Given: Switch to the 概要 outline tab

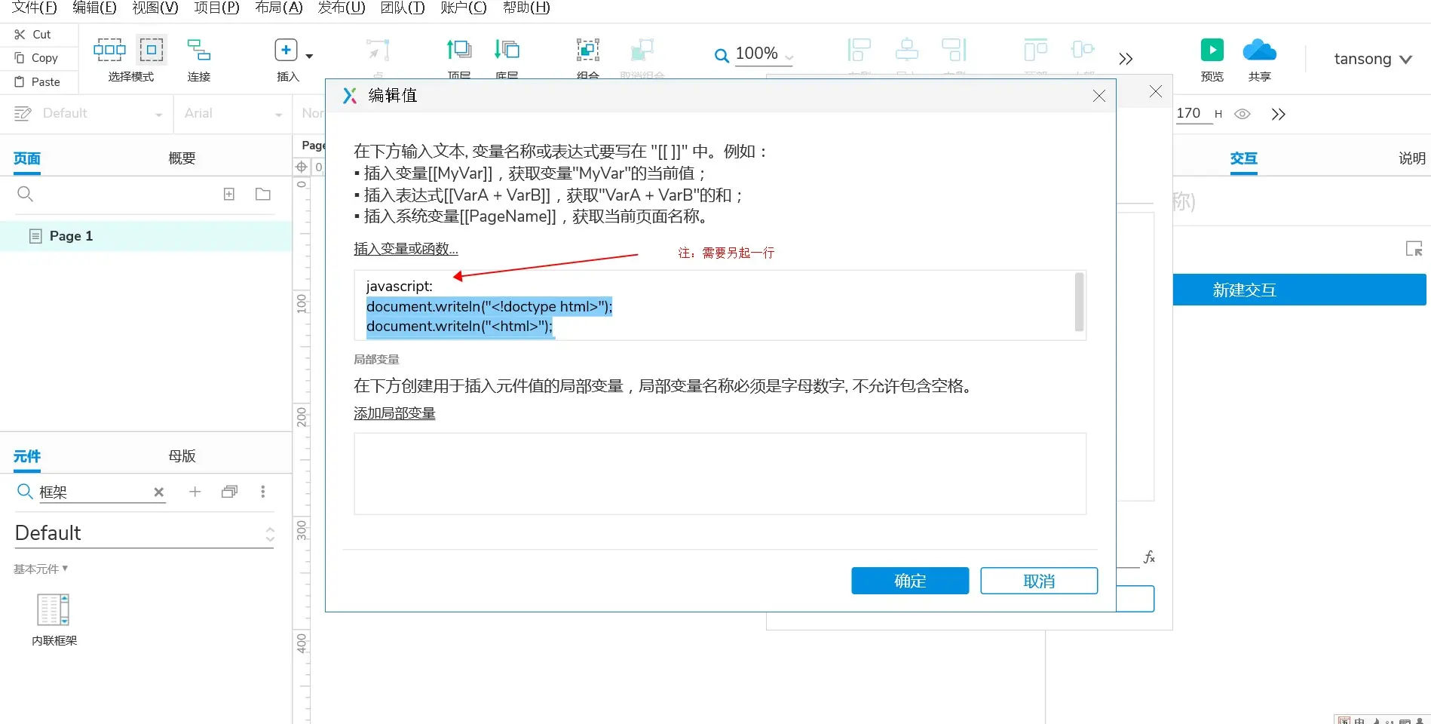Looking at the screenshot, I should 182,158.
